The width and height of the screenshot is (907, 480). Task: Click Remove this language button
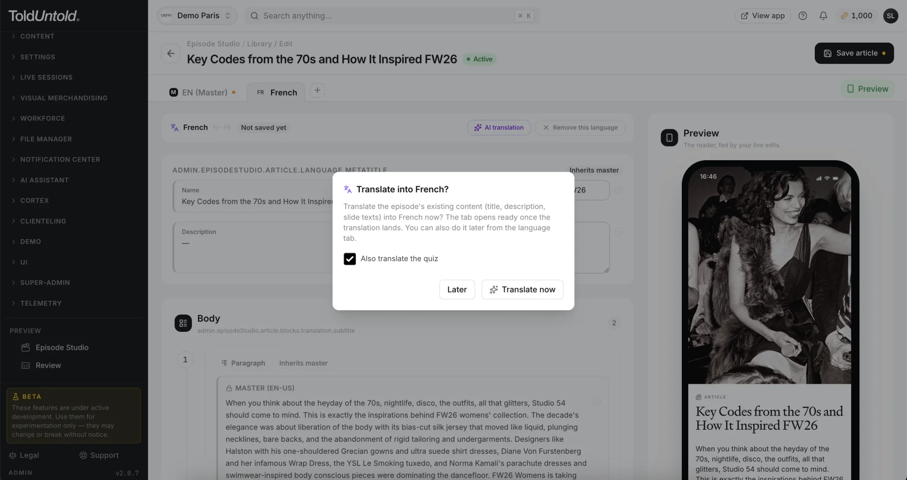pyautogui.click(x=580, y=128)
